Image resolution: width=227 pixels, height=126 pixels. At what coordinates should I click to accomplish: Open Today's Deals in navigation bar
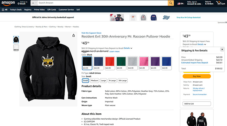tap(16, 10)
